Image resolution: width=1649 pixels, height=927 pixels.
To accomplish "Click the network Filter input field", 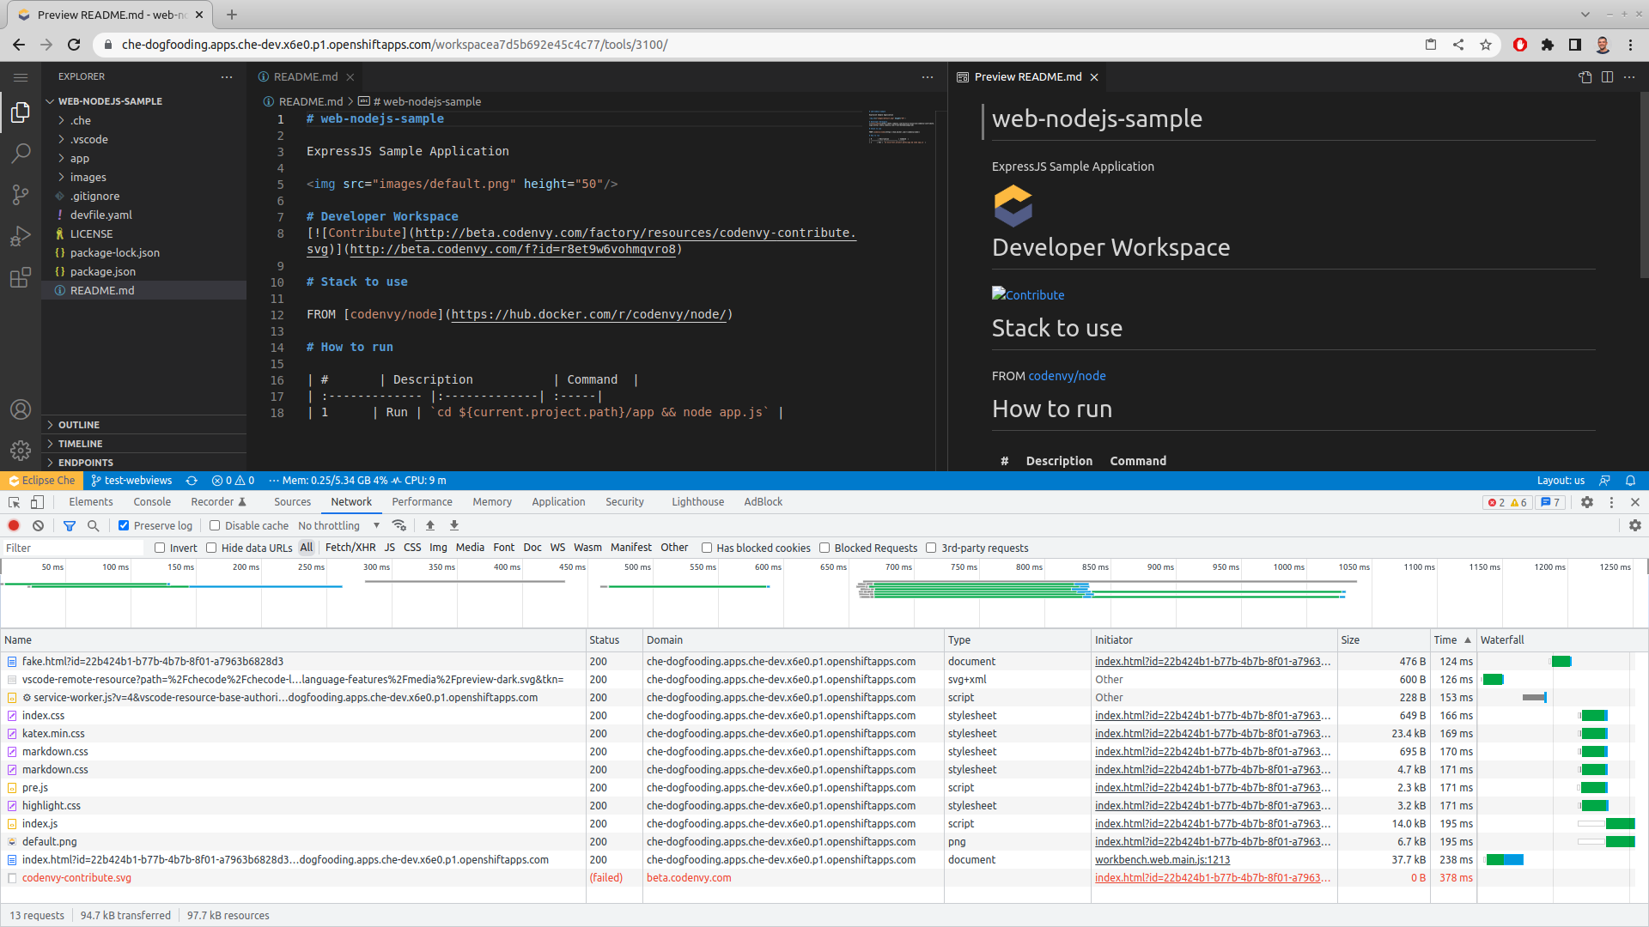I will point(74,548).
